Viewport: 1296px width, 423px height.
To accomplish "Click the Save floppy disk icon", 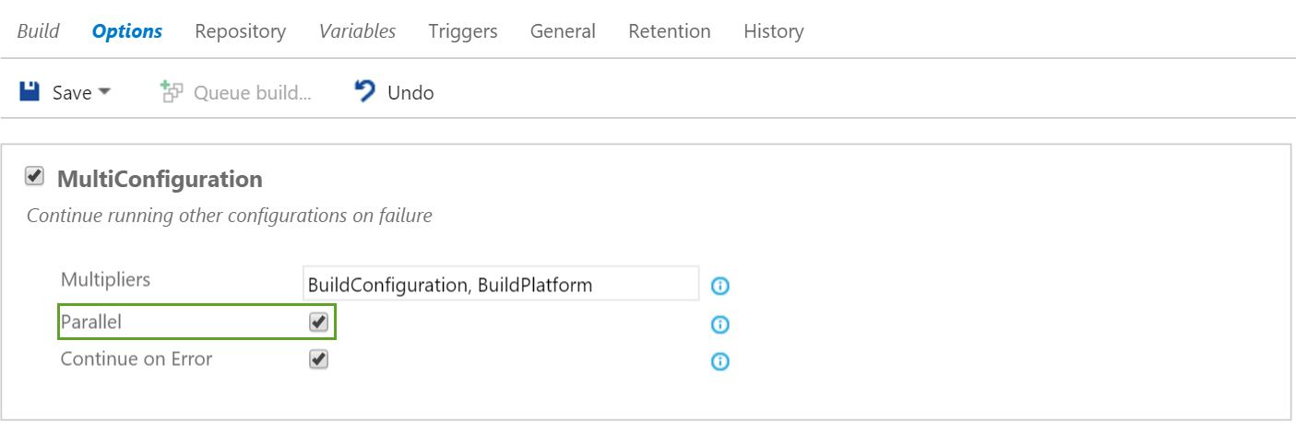I will (30, 92).
